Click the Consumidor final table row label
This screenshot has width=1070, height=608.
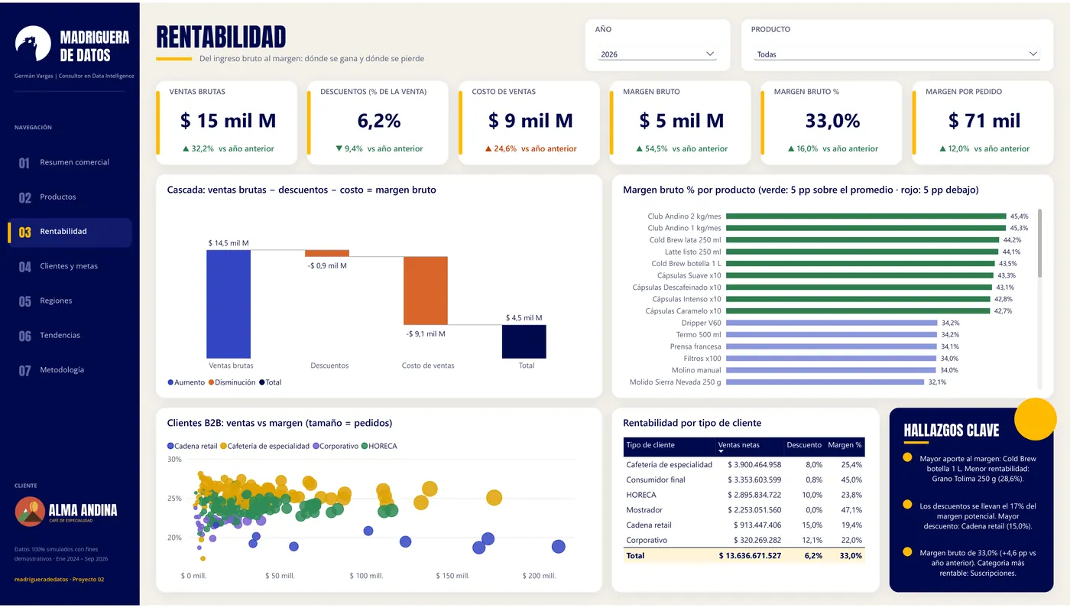click(x=656, y=480)
